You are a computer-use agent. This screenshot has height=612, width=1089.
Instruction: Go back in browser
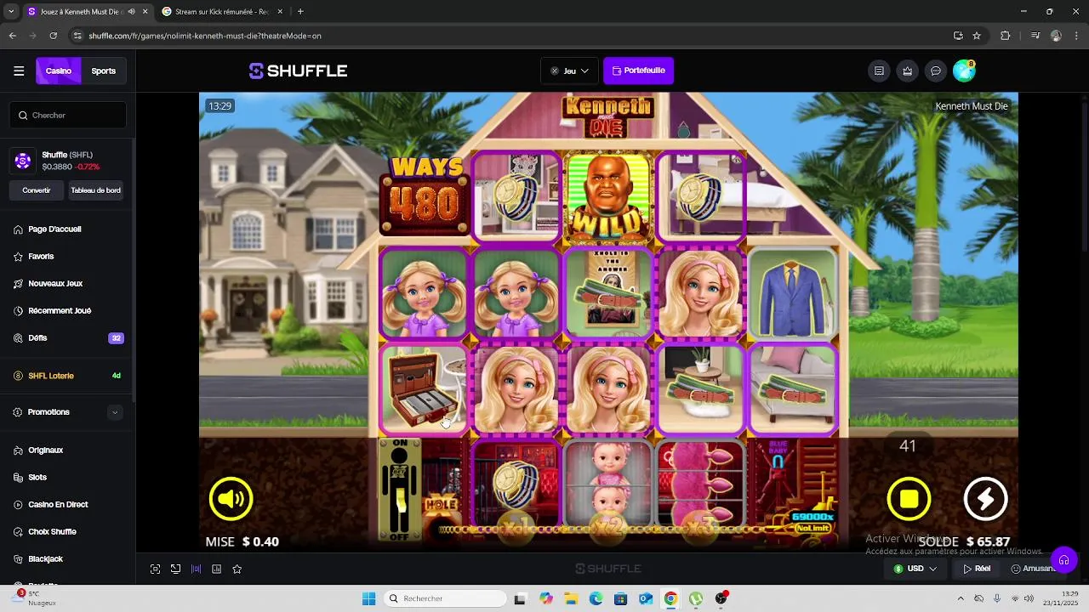(12, 36)
